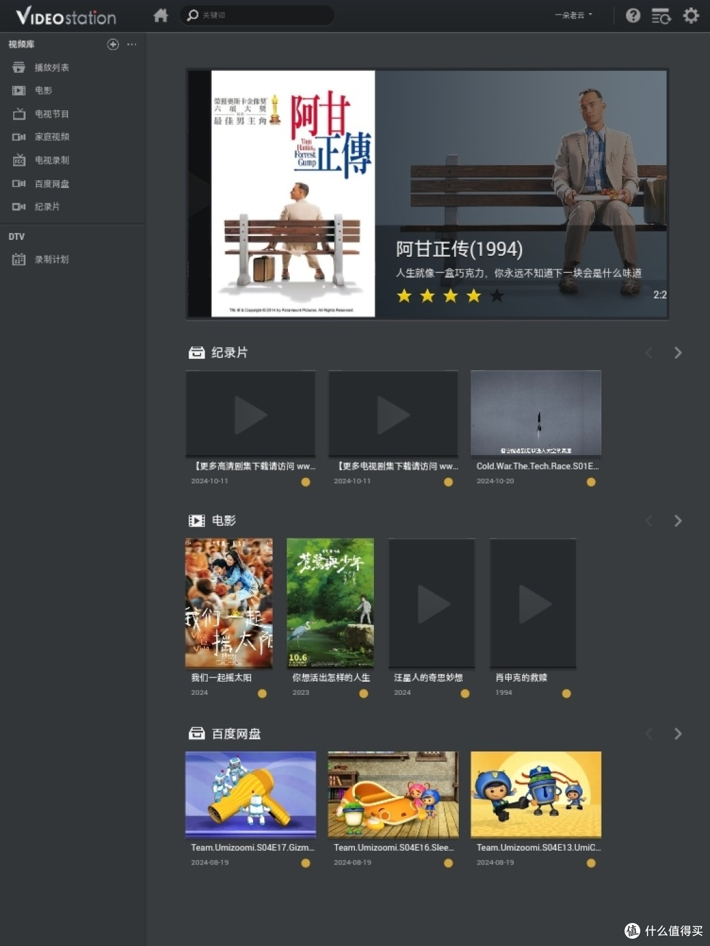The image size is (710, 946).
Task: Open Team.Umizoomi.S04E17 thumbnail
Action: click(x=250, y=794)
